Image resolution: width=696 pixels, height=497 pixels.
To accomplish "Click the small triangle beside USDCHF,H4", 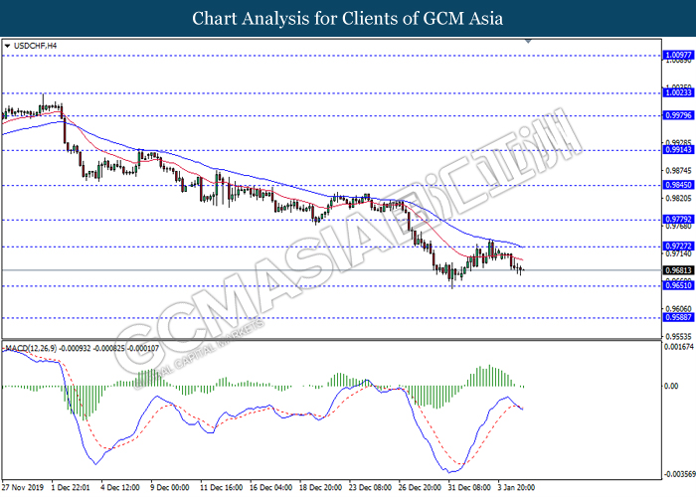I will pyautogui.click(x=9, y=45).
